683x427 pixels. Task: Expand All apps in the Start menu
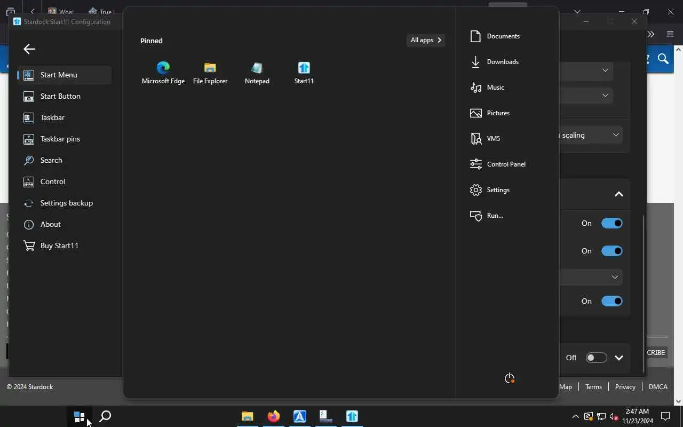point(426,40)
